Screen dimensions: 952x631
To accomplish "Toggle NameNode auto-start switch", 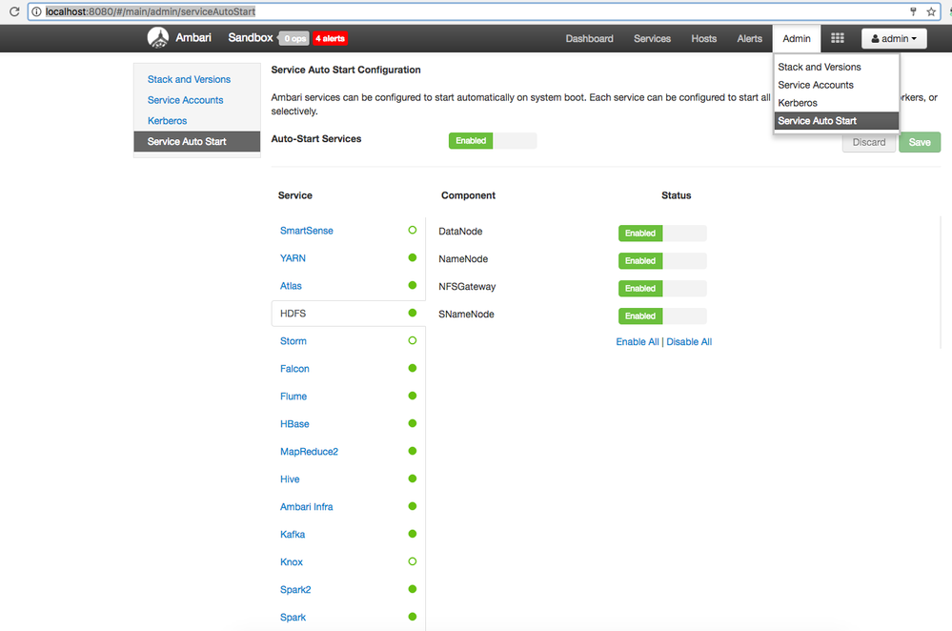I will point(662,260).
